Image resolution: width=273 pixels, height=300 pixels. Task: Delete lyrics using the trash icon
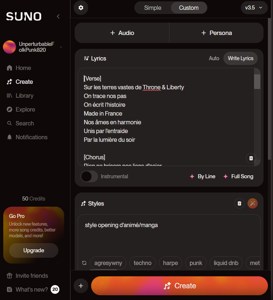251,158
